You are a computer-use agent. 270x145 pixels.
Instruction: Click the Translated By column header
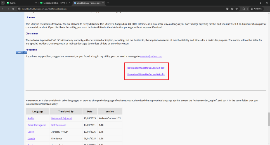(x=66, y=112)
